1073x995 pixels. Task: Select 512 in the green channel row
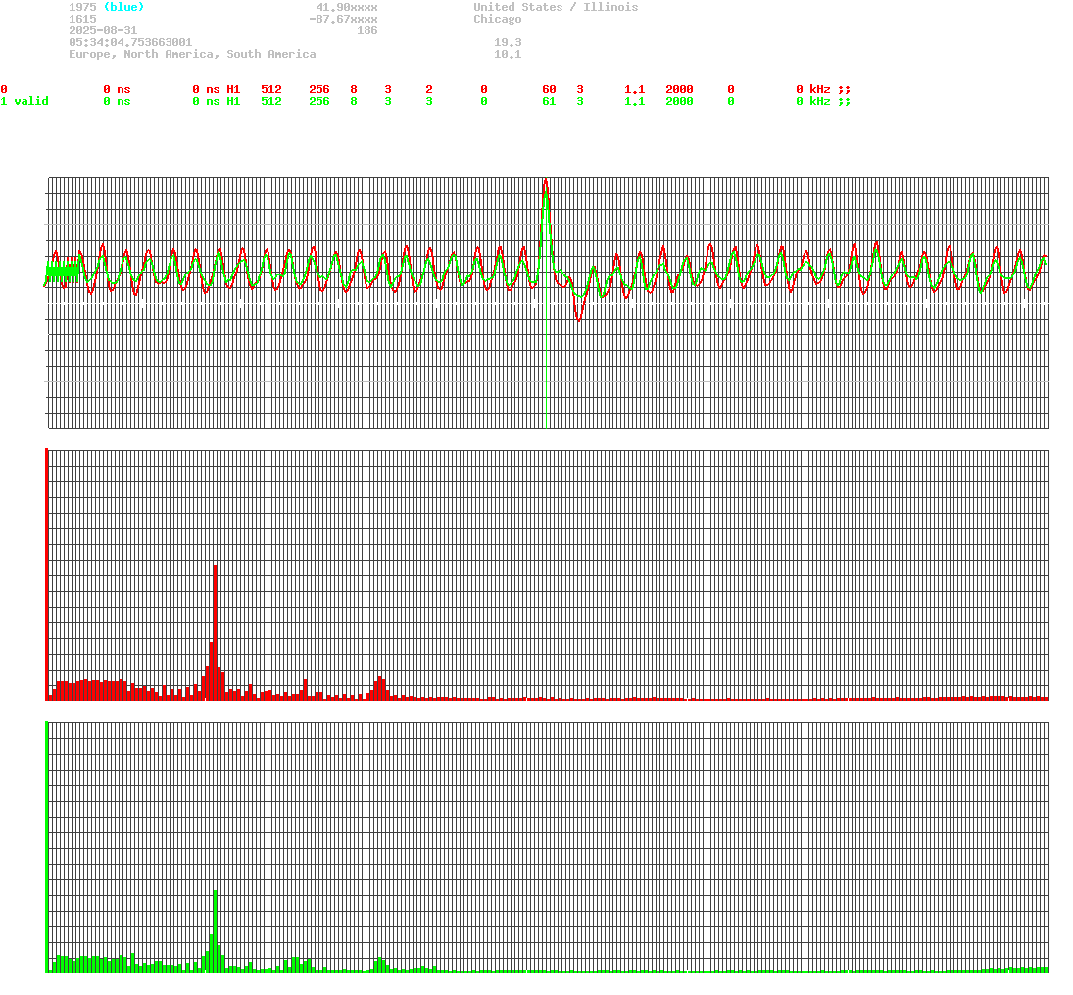(271, 101)
